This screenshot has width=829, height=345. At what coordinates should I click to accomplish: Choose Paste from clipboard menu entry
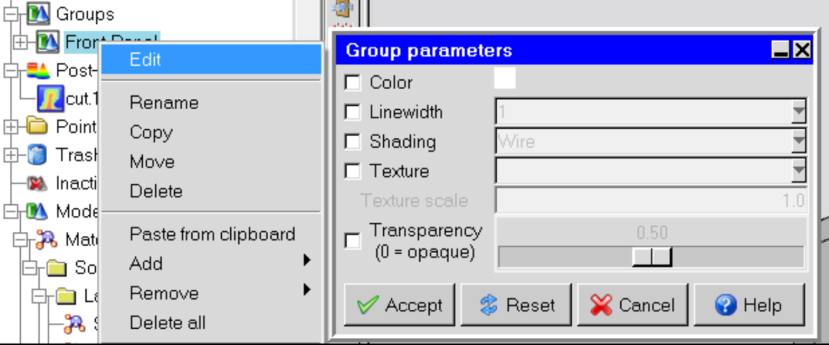coord(211,234)
